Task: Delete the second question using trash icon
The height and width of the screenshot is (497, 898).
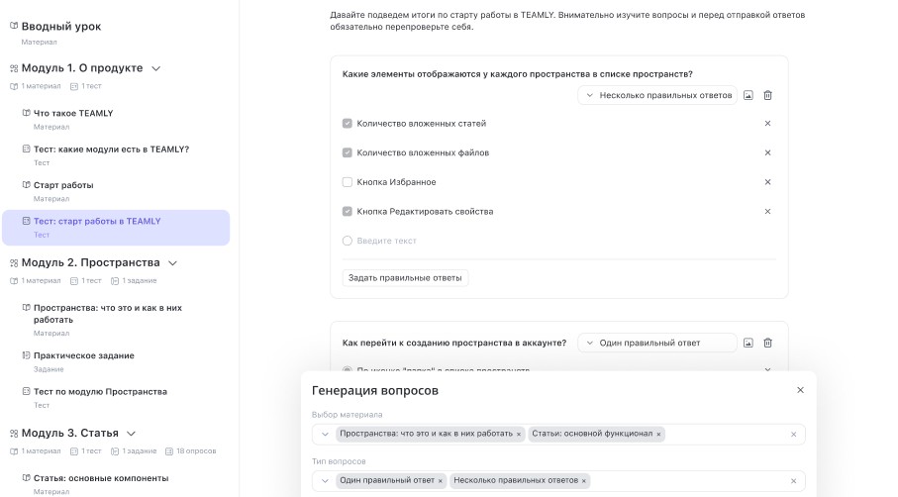Action: [767, 343]
